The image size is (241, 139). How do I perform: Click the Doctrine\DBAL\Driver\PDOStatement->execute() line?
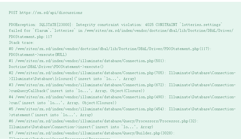[56, 67]
